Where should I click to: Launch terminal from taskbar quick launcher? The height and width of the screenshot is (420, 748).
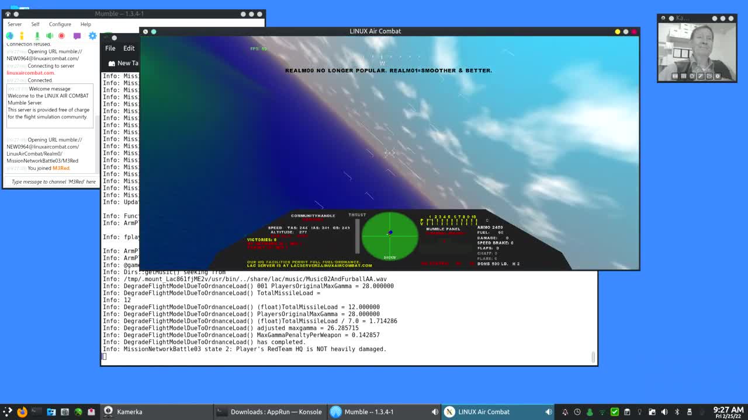(36, 412)
